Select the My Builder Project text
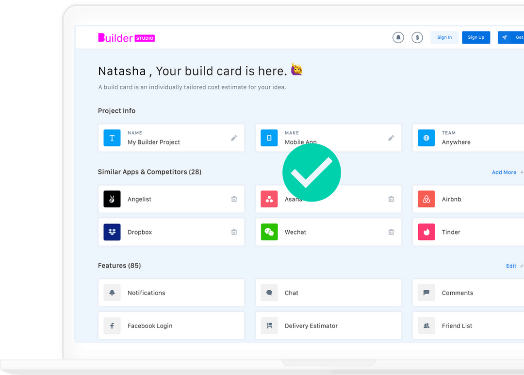 coord(154,142)
